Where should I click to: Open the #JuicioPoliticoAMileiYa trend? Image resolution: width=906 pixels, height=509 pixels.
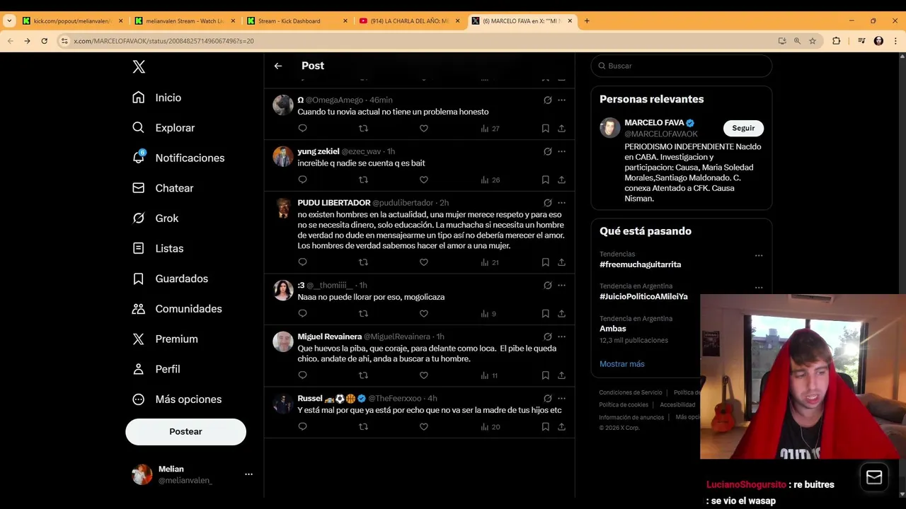[x=643, y=297]
